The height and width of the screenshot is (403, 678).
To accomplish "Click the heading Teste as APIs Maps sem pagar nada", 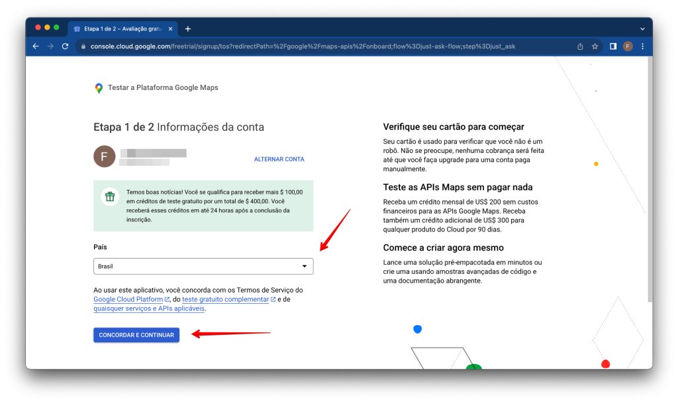I will (458, 187).
